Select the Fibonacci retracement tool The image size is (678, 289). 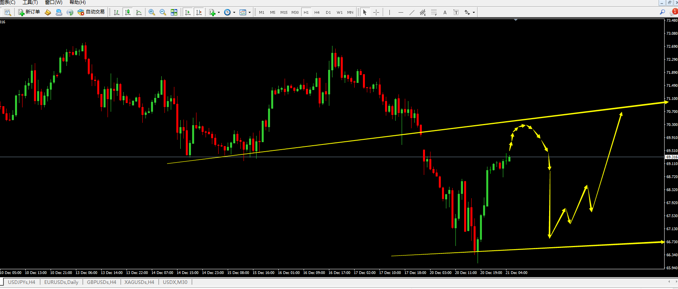click(434, 12)
